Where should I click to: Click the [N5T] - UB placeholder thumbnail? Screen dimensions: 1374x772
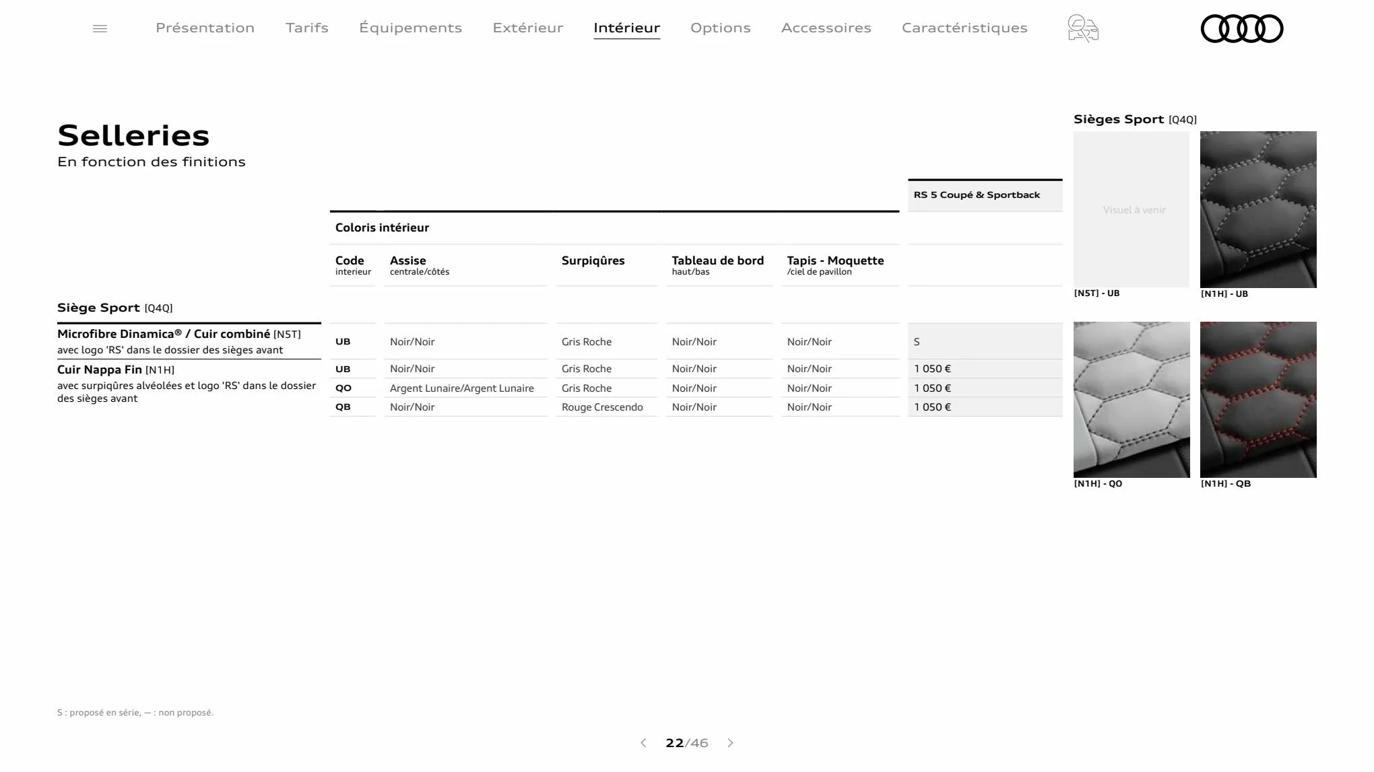click(1132, 209)
